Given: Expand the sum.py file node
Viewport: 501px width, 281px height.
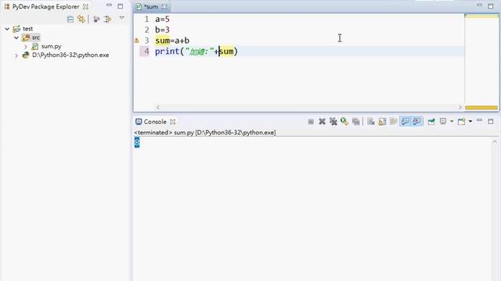Looking at the screenshot, I should click(x=26, y=47).
